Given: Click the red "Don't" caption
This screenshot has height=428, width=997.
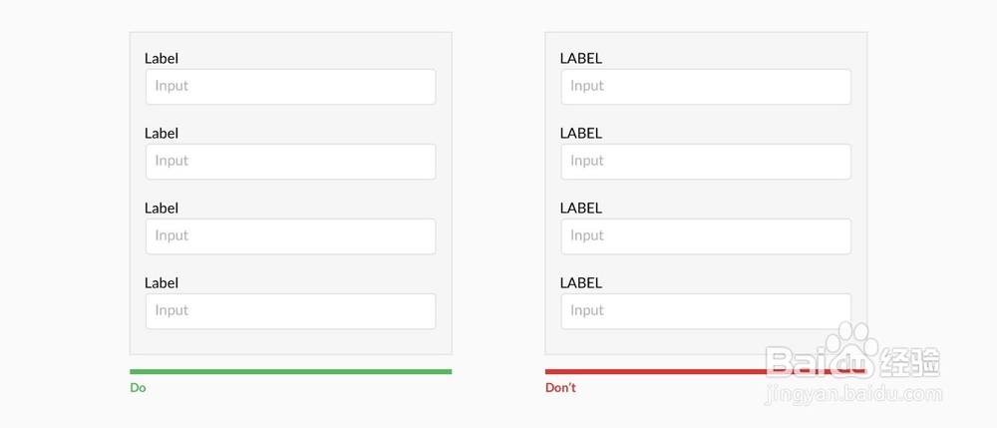Looking at the screenshot, I should coord(560,388).
